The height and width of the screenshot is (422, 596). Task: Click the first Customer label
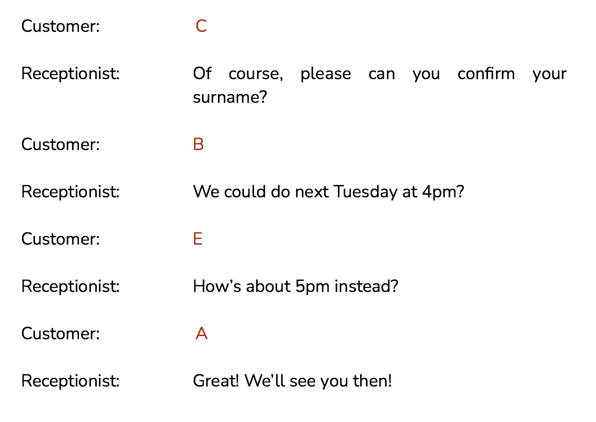click(60, 26)
